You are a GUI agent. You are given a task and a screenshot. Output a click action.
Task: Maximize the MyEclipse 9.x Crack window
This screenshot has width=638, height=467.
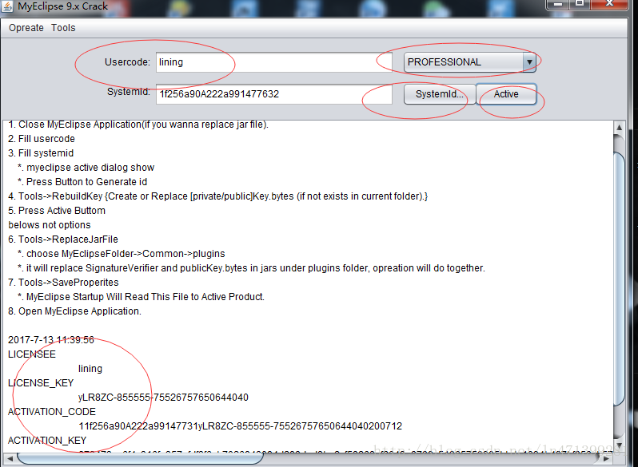point(580,4)
